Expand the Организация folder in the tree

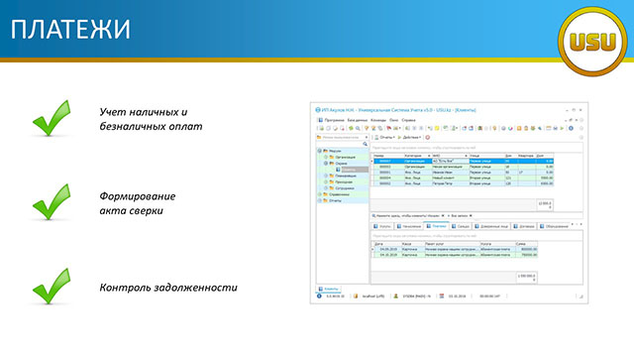(326, 157)
